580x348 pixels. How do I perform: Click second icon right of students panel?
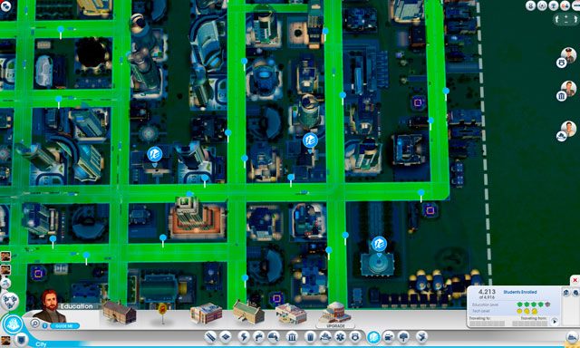pyautogui.click(x=575, y=293)
